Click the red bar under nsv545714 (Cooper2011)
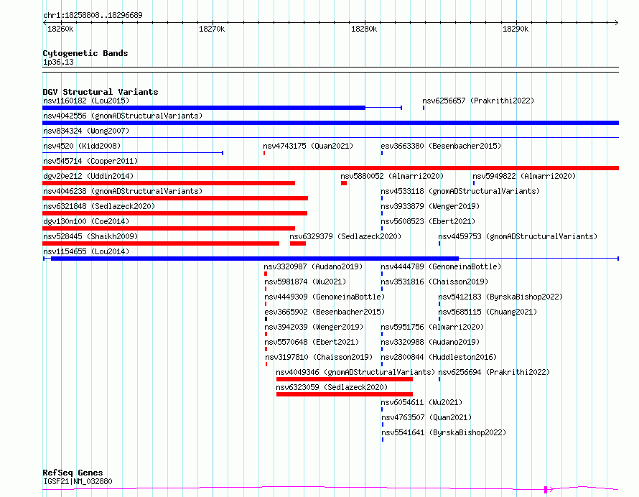This screenshot has height=497, width=639. [x=330, y=168]
